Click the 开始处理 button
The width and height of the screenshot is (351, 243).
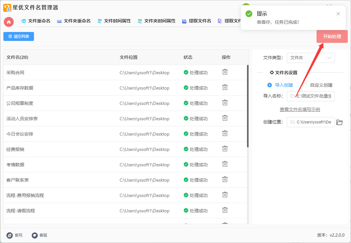[332, 36]
